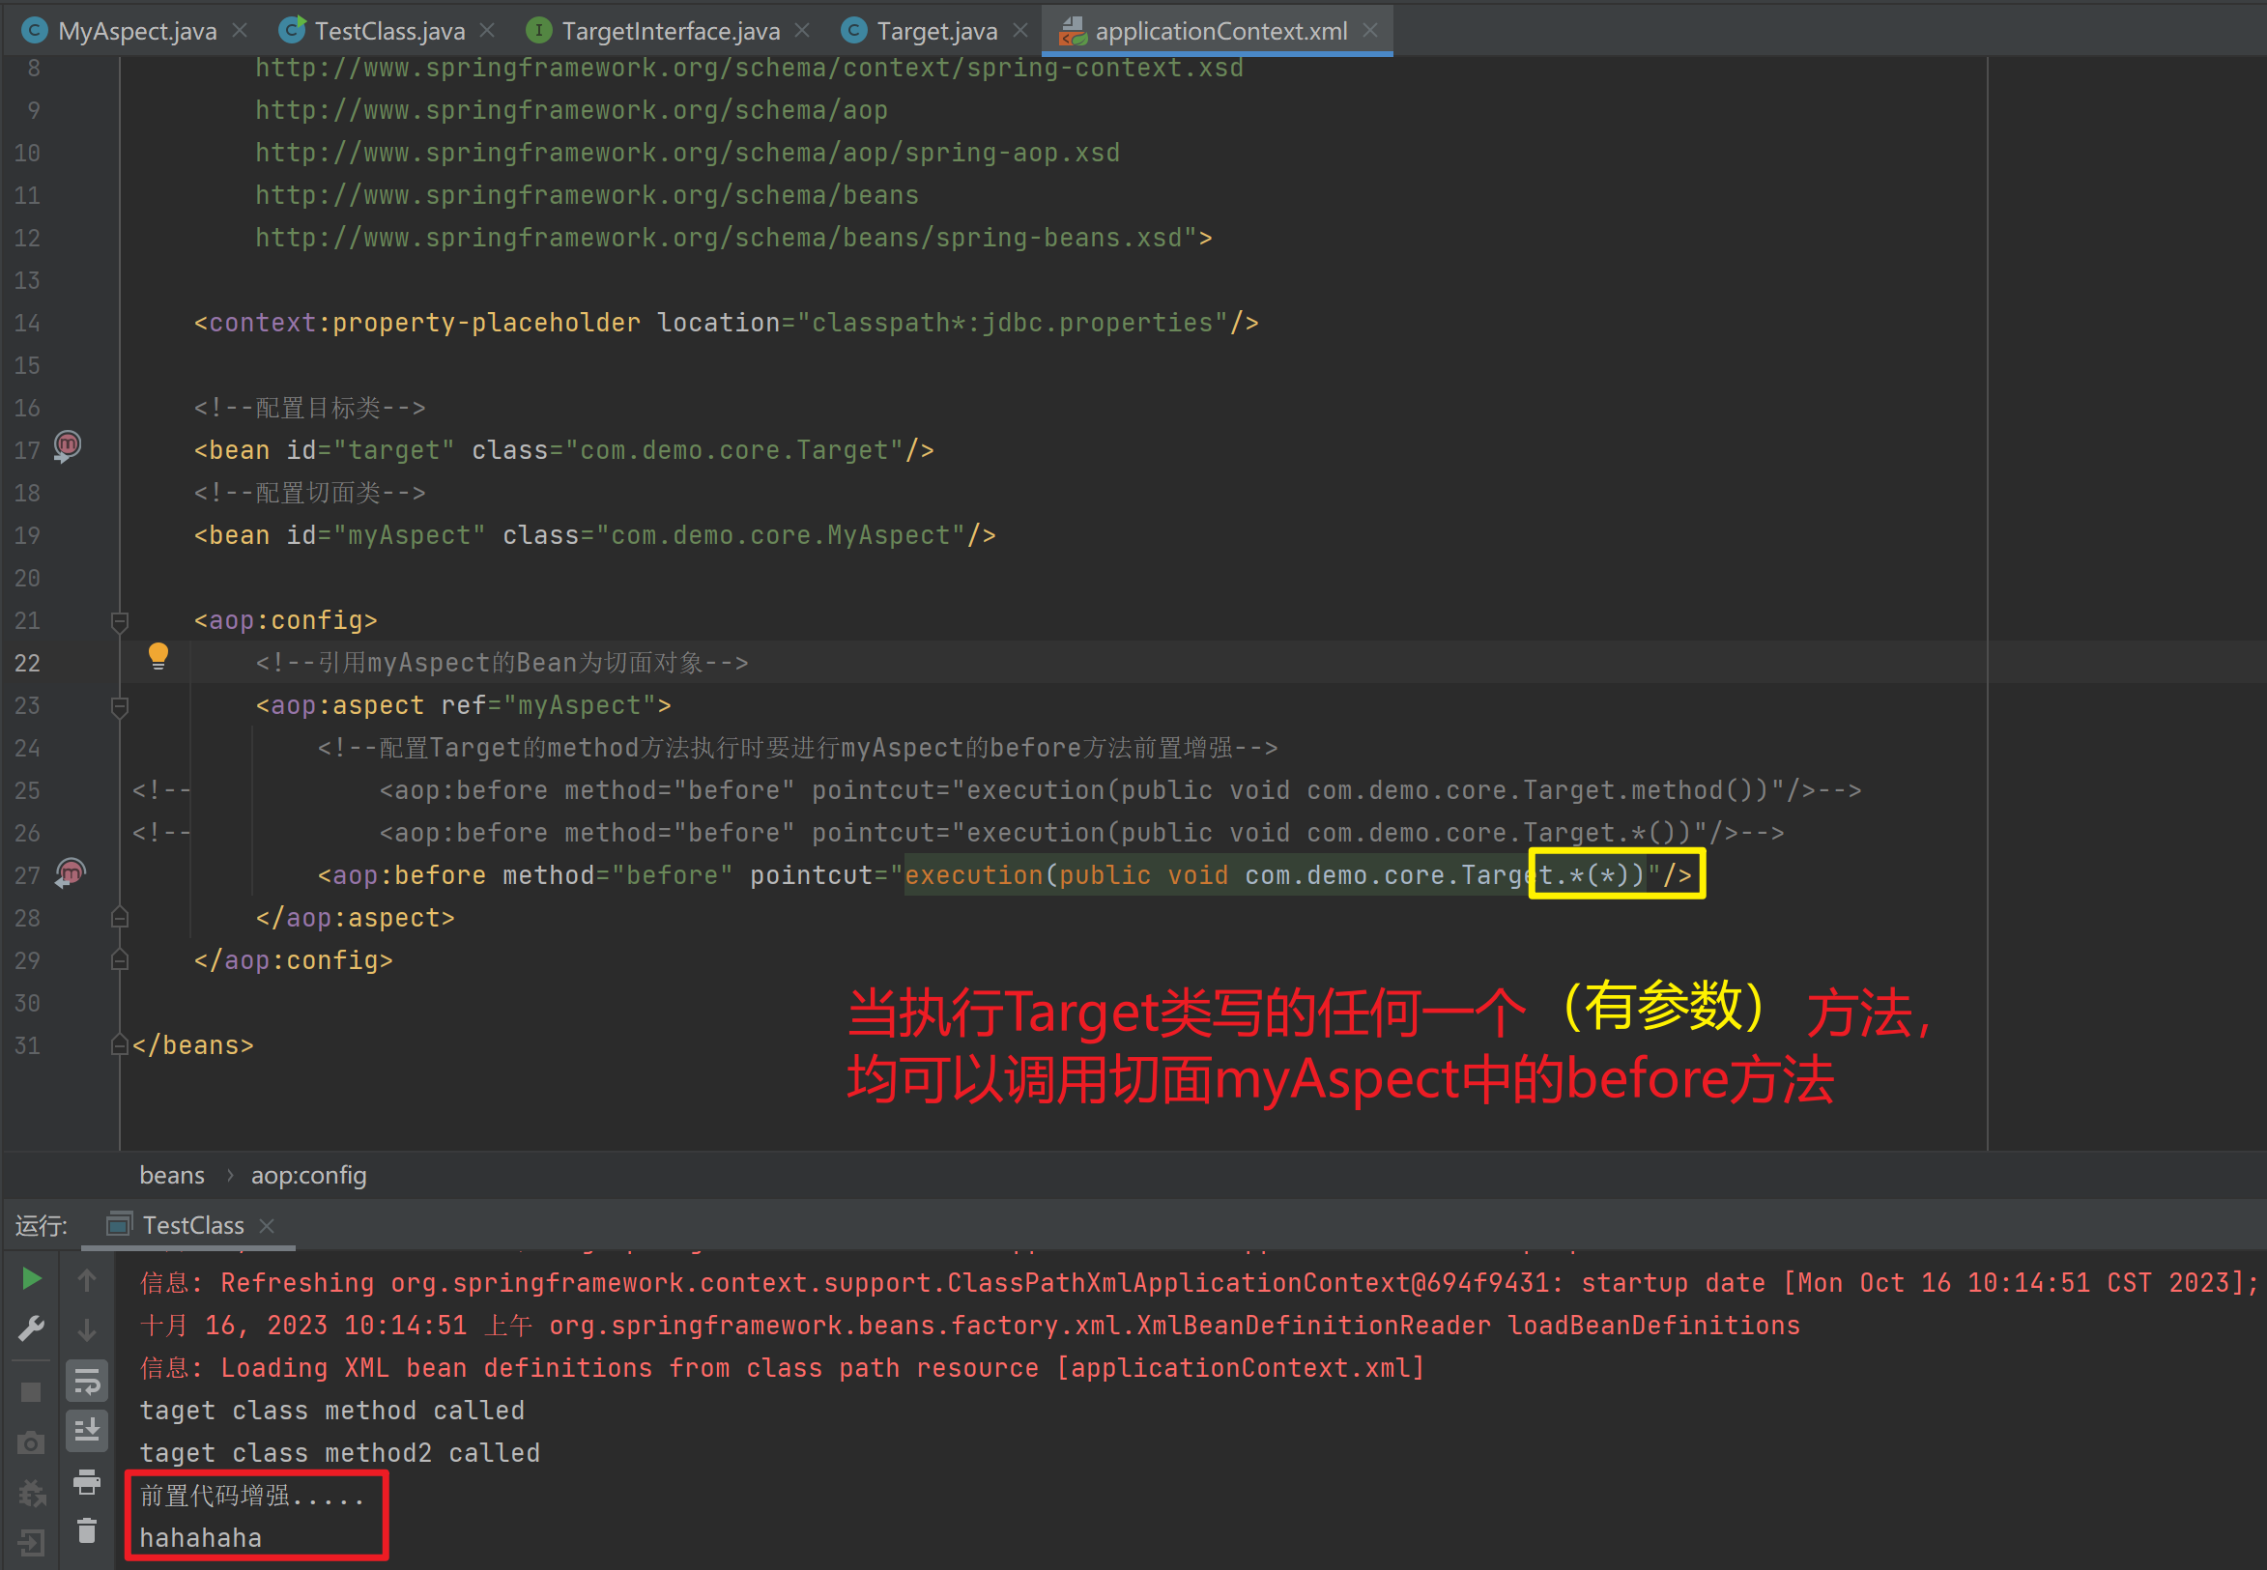This screenshot has height=1570, width=2267.
Task: Click the gutter aspect icon on line 27
Action: (70, 872)
